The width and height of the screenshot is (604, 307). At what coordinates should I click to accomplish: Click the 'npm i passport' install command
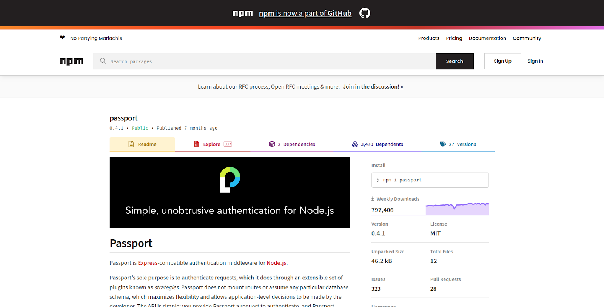(430, 180)
